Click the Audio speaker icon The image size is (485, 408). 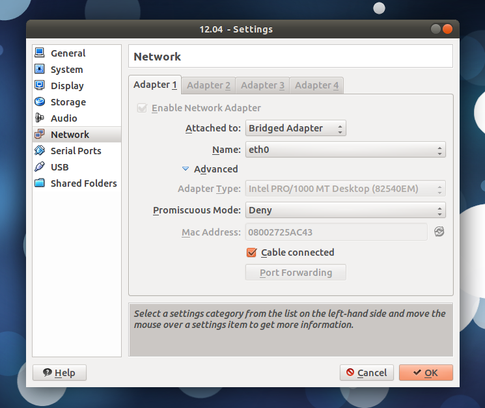click(x=40, y=118)
